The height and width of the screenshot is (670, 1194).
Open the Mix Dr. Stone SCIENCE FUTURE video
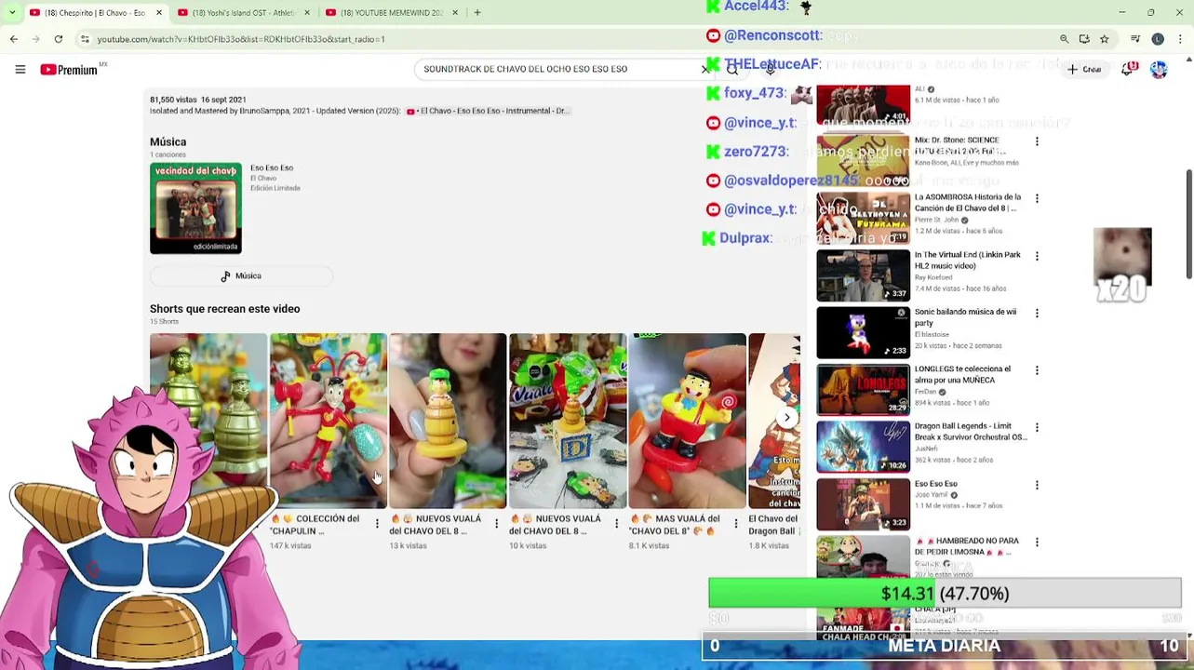(864, 160)
